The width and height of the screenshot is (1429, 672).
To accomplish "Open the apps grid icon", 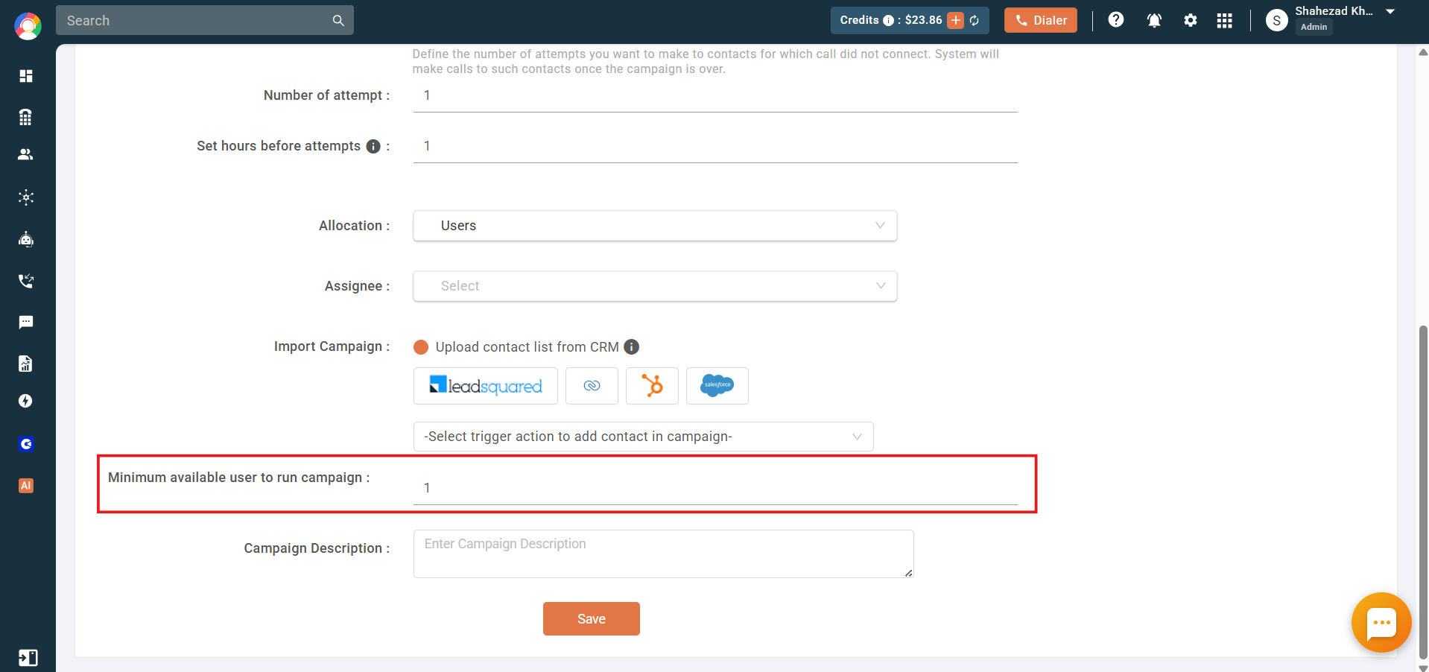I will [1225, 20].
